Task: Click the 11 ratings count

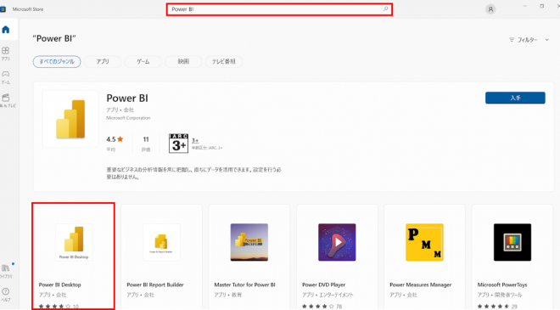Action: pos(146,139)
